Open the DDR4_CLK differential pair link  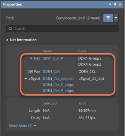(51, 72)
